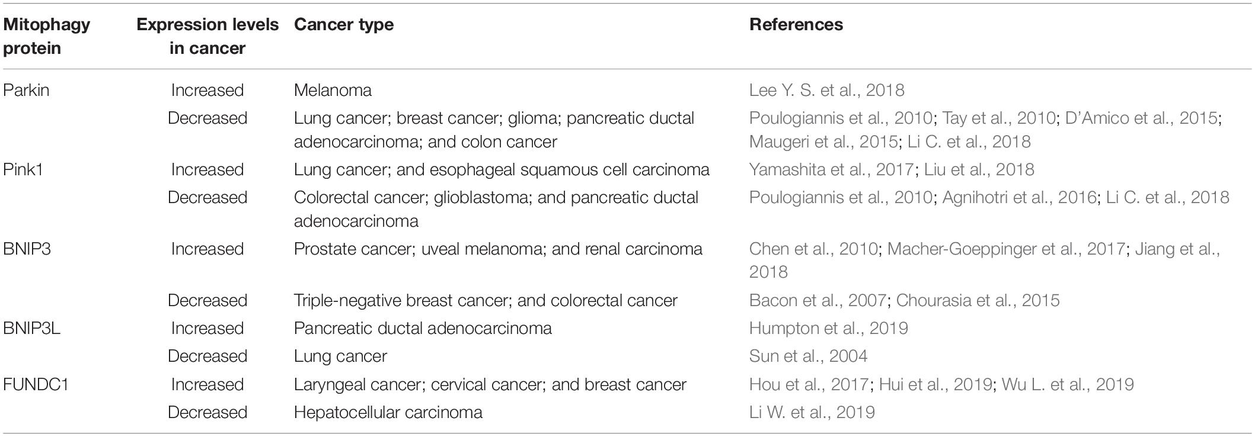Viewport: 1255px width, 437px height.
Task: Open the Hou et al., 2017 reference
Action: pos(809,384)
